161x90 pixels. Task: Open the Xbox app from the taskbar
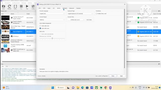(96, 88)
